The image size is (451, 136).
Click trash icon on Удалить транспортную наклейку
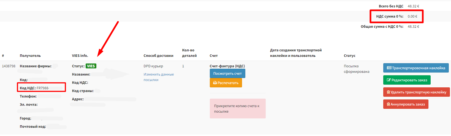(388, 92)
